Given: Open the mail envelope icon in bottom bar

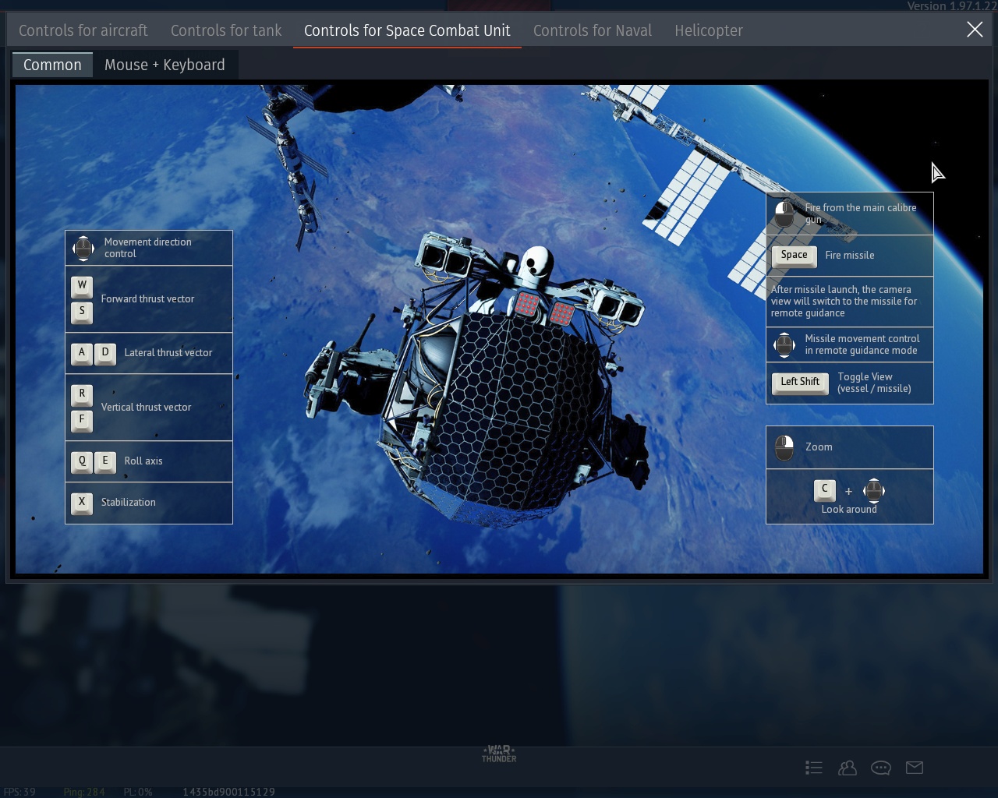Looking at the screenshot, I should coord(915,768).
